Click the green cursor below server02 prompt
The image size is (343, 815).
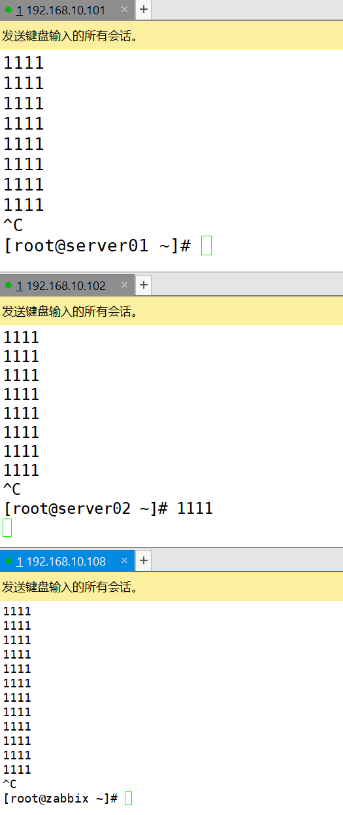(7, 528)
